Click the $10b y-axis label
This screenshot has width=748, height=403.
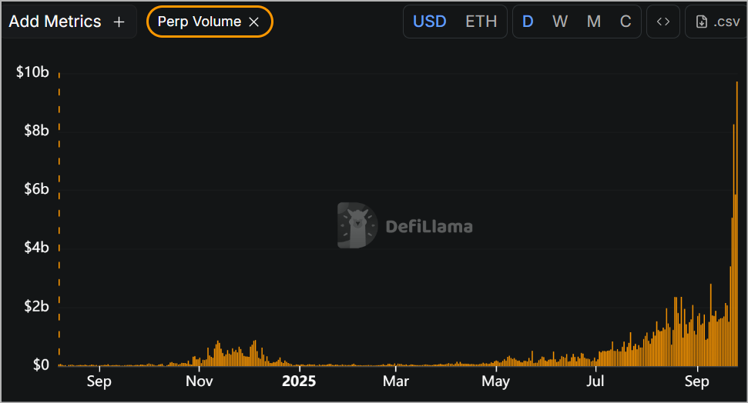point(32,72)
